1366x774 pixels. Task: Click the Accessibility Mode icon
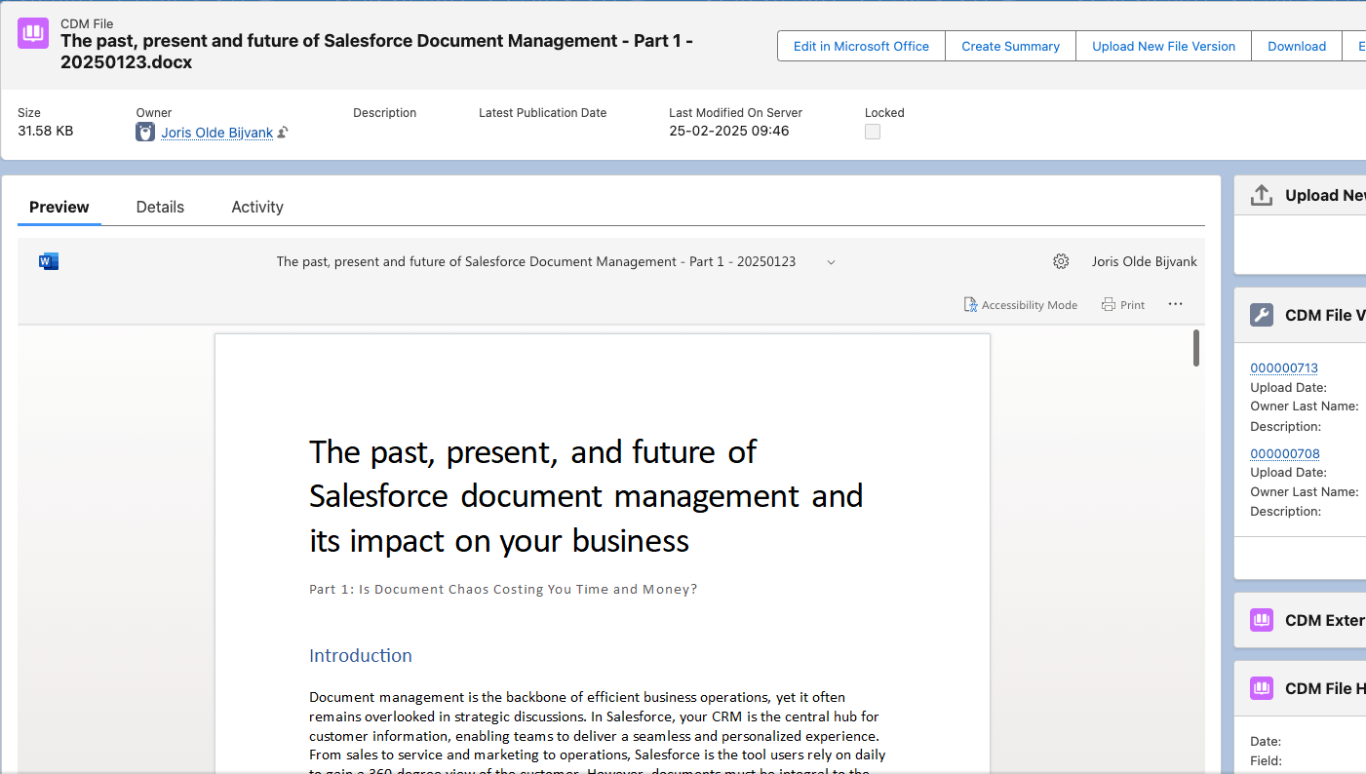[971, 305]
